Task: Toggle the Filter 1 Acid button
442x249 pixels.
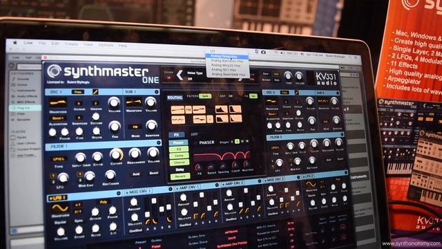Action: [x=136, y=174]
